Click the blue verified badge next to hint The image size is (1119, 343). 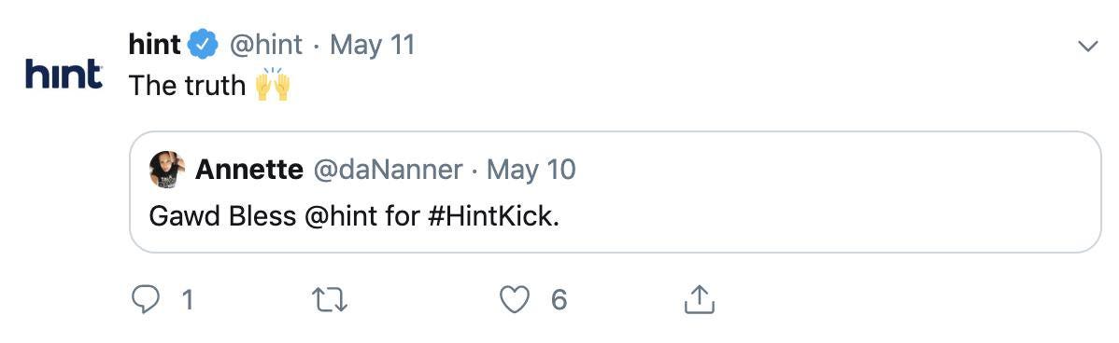(203, 46)
